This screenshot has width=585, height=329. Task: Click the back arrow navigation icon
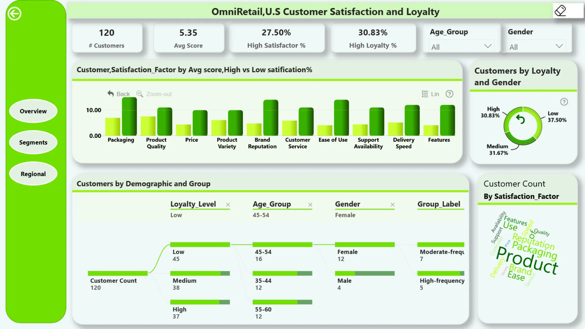point(14,14)
